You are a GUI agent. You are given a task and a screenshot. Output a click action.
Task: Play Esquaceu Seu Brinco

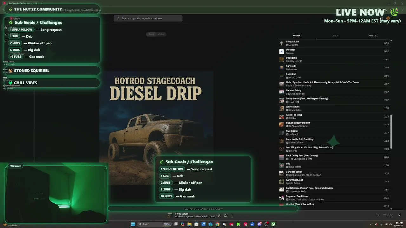pos(335,198)
